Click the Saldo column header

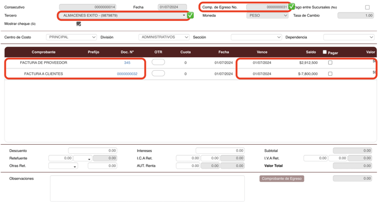(311, 52)
